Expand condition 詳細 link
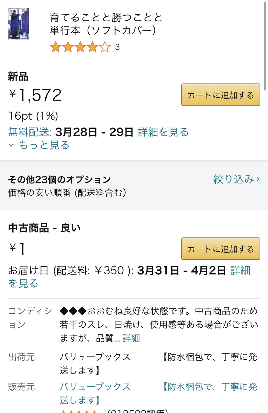The image size is (268, 413). click(x=131, y=338)
